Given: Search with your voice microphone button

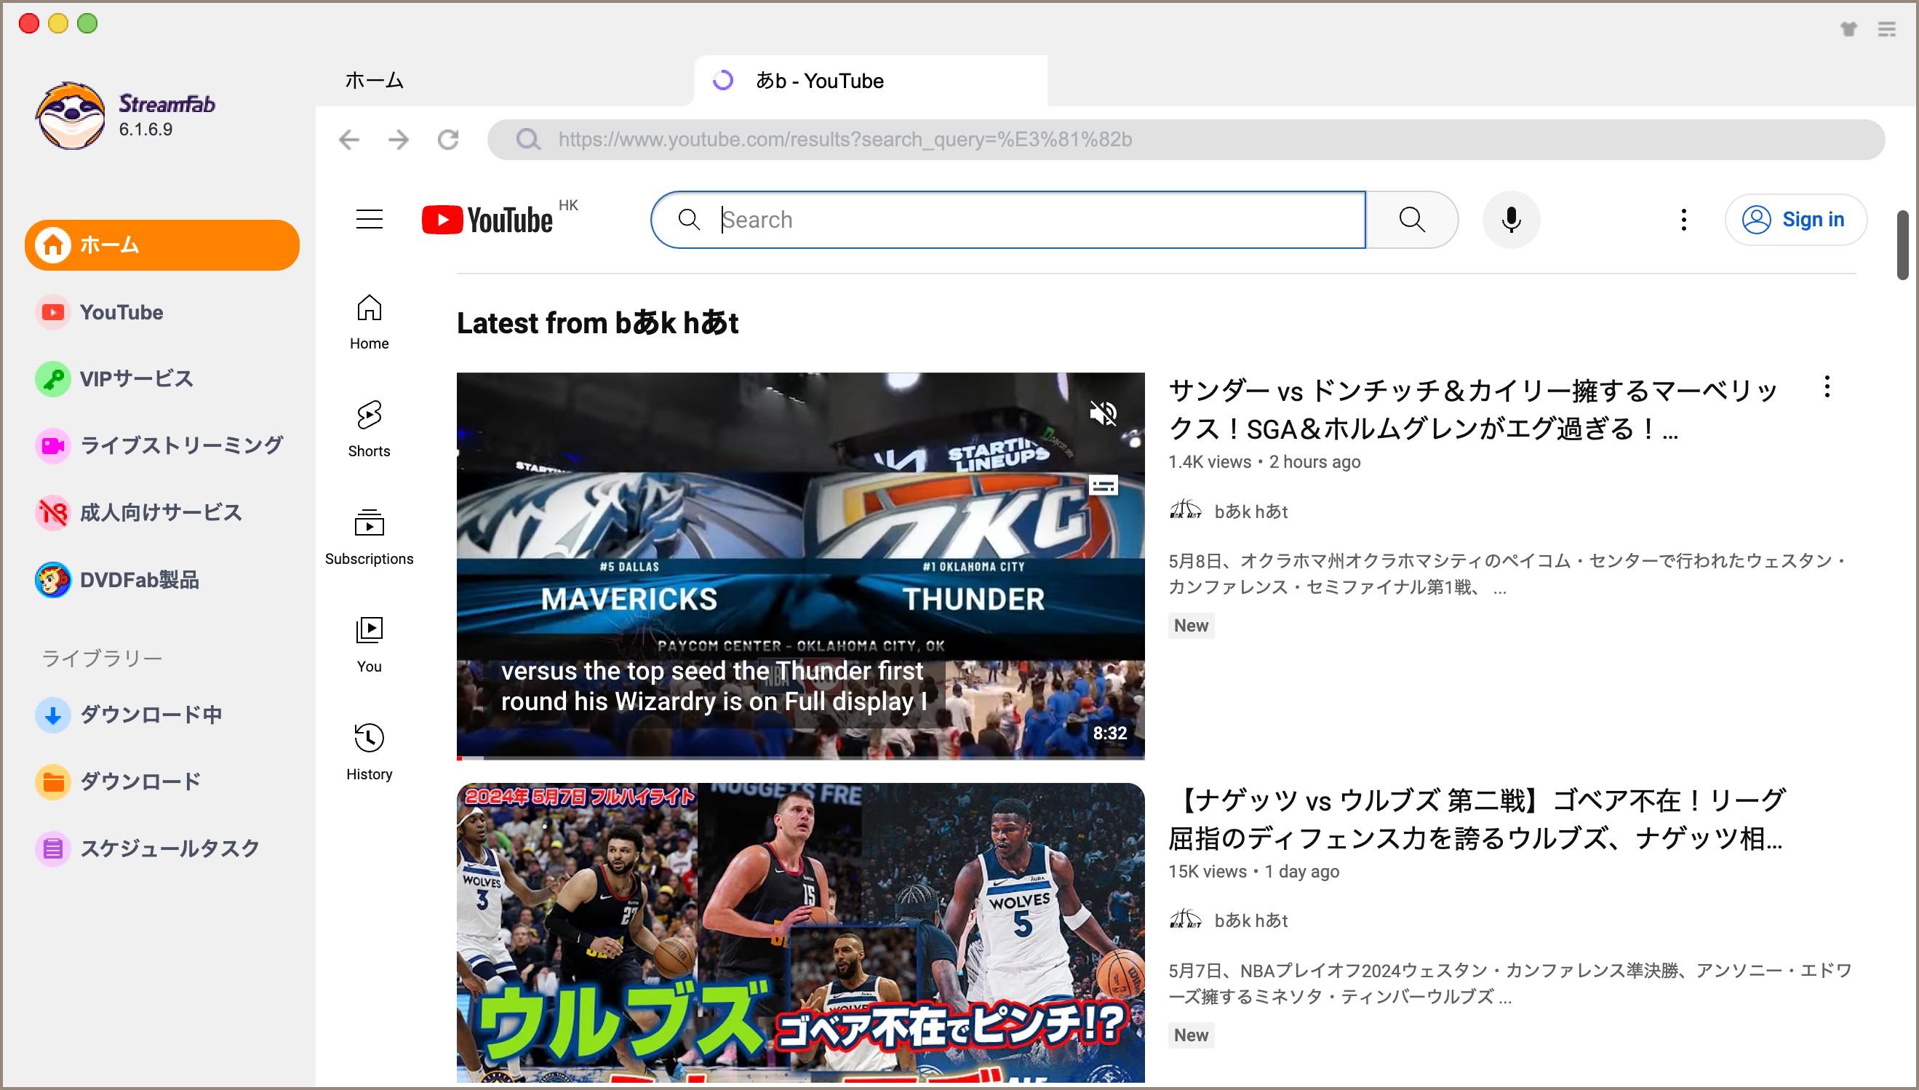Looking at the screenshot, I should [x=1511, y=219].
